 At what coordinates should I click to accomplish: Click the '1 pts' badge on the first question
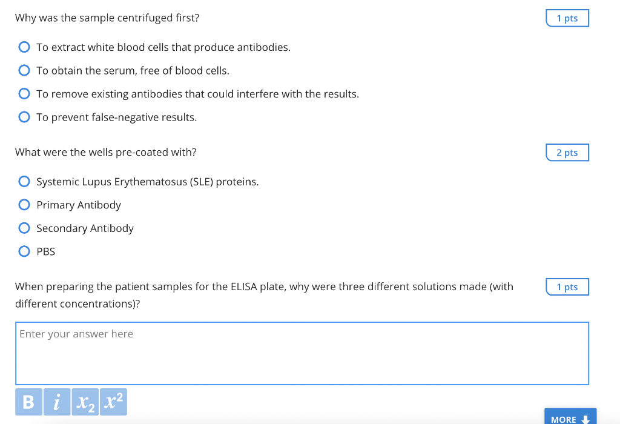point(567,18)
